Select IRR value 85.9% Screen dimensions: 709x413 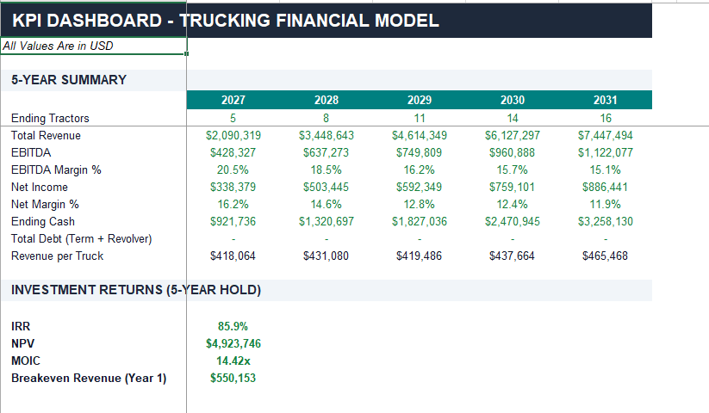(x=233, y=326)
